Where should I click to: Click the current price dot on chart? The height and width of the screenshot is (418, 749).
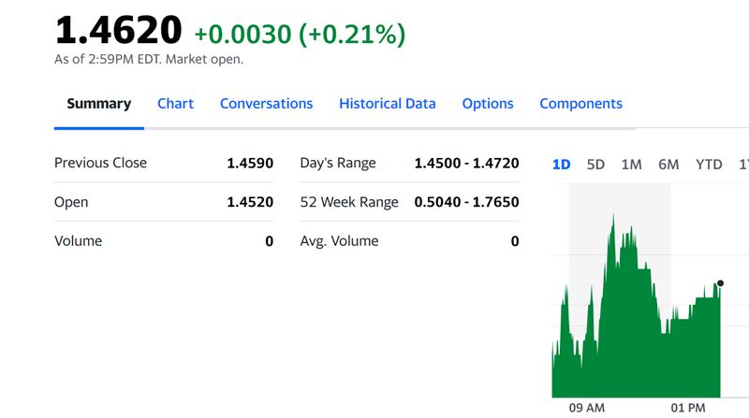click(720, 283)
